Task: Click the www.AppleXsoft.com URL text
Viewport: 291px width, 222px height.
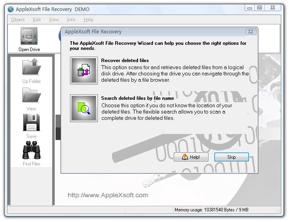Action: pos(108,195)
